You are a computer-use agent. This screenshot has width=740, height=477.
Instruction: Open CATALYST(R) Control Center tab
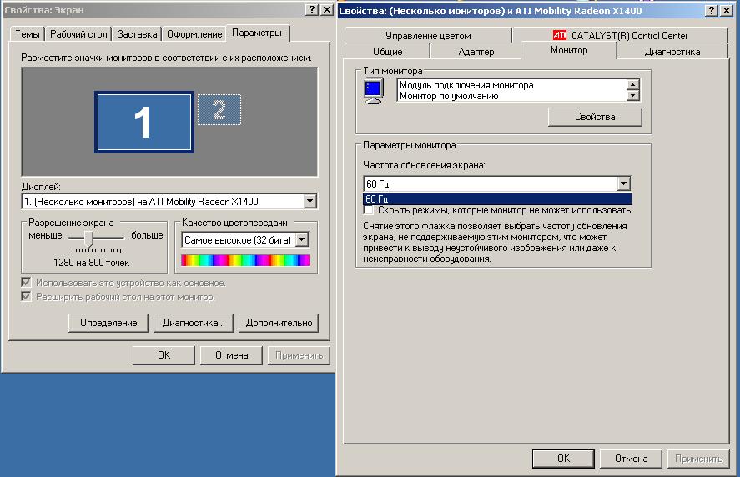pos(620,35)
